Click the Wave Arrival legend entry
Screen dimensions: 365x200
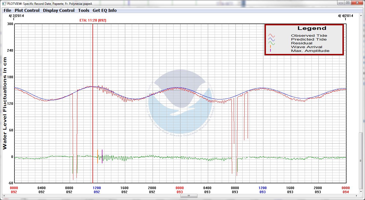[307, 47]
